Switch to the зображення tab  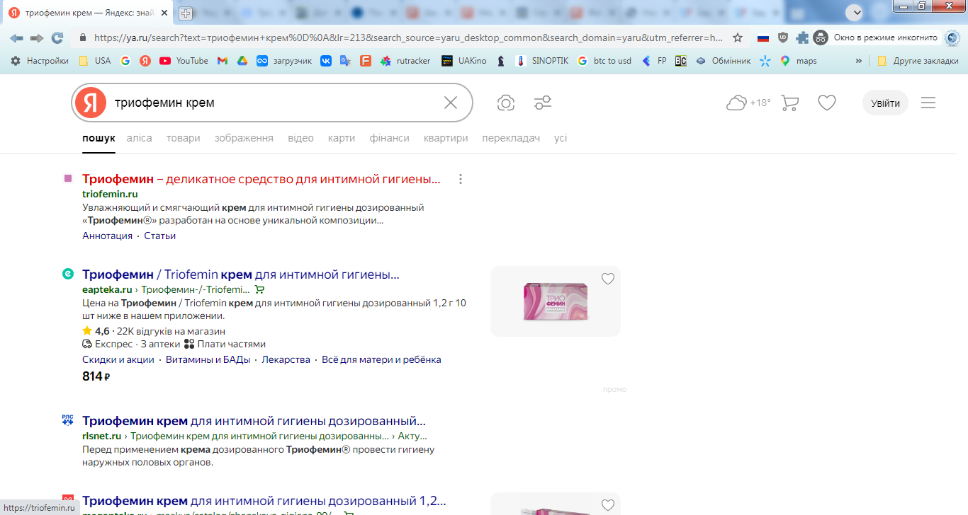(x=244, y=138)
